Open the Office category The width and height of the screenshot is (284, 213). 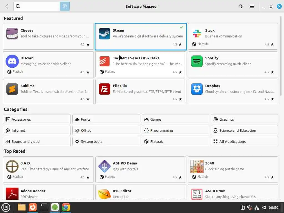click(x=106, y=130)
